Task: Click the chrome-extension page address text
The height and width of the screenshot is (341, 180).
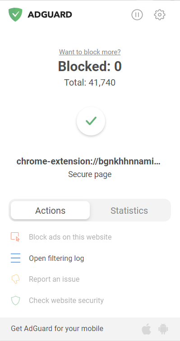Action: coord(88,161)
